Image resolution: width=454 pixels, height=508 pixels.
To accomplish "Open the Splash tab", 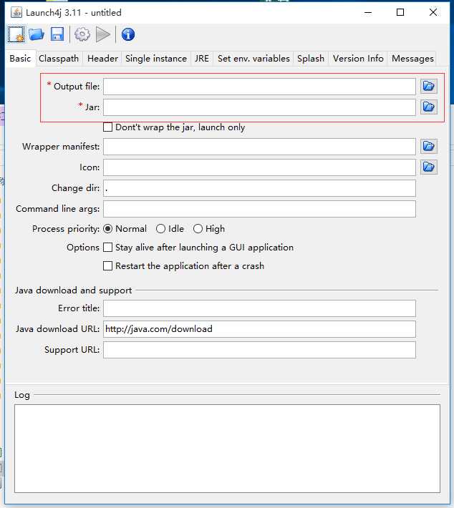I will click(x=311, y=59).
